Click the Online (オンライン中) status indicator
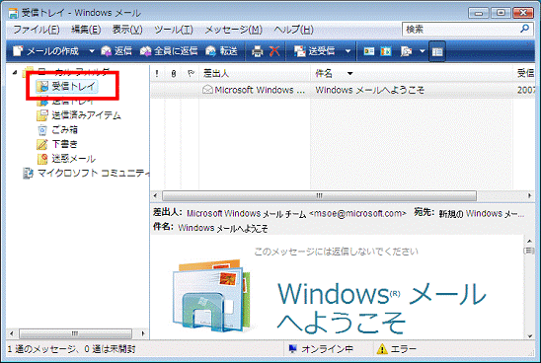The width and height of the screenshot is (541, 363). pos(320,349)
